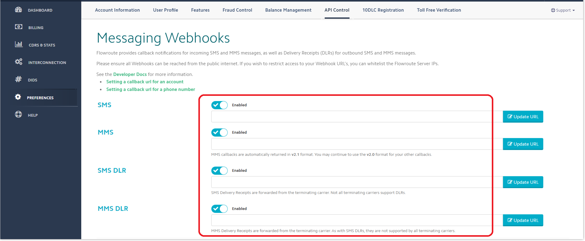Open the 10DLC Registration tab
585x241 pixels.
click(383, 10)
